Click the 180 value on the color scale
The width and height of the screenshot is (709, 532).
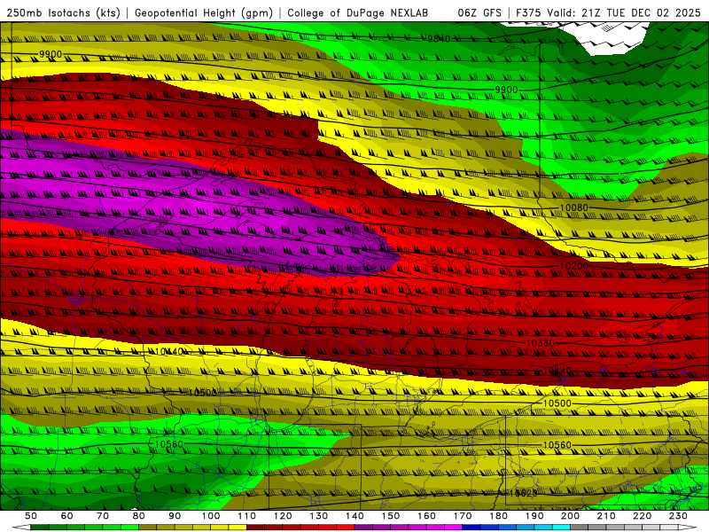point(498,516)
